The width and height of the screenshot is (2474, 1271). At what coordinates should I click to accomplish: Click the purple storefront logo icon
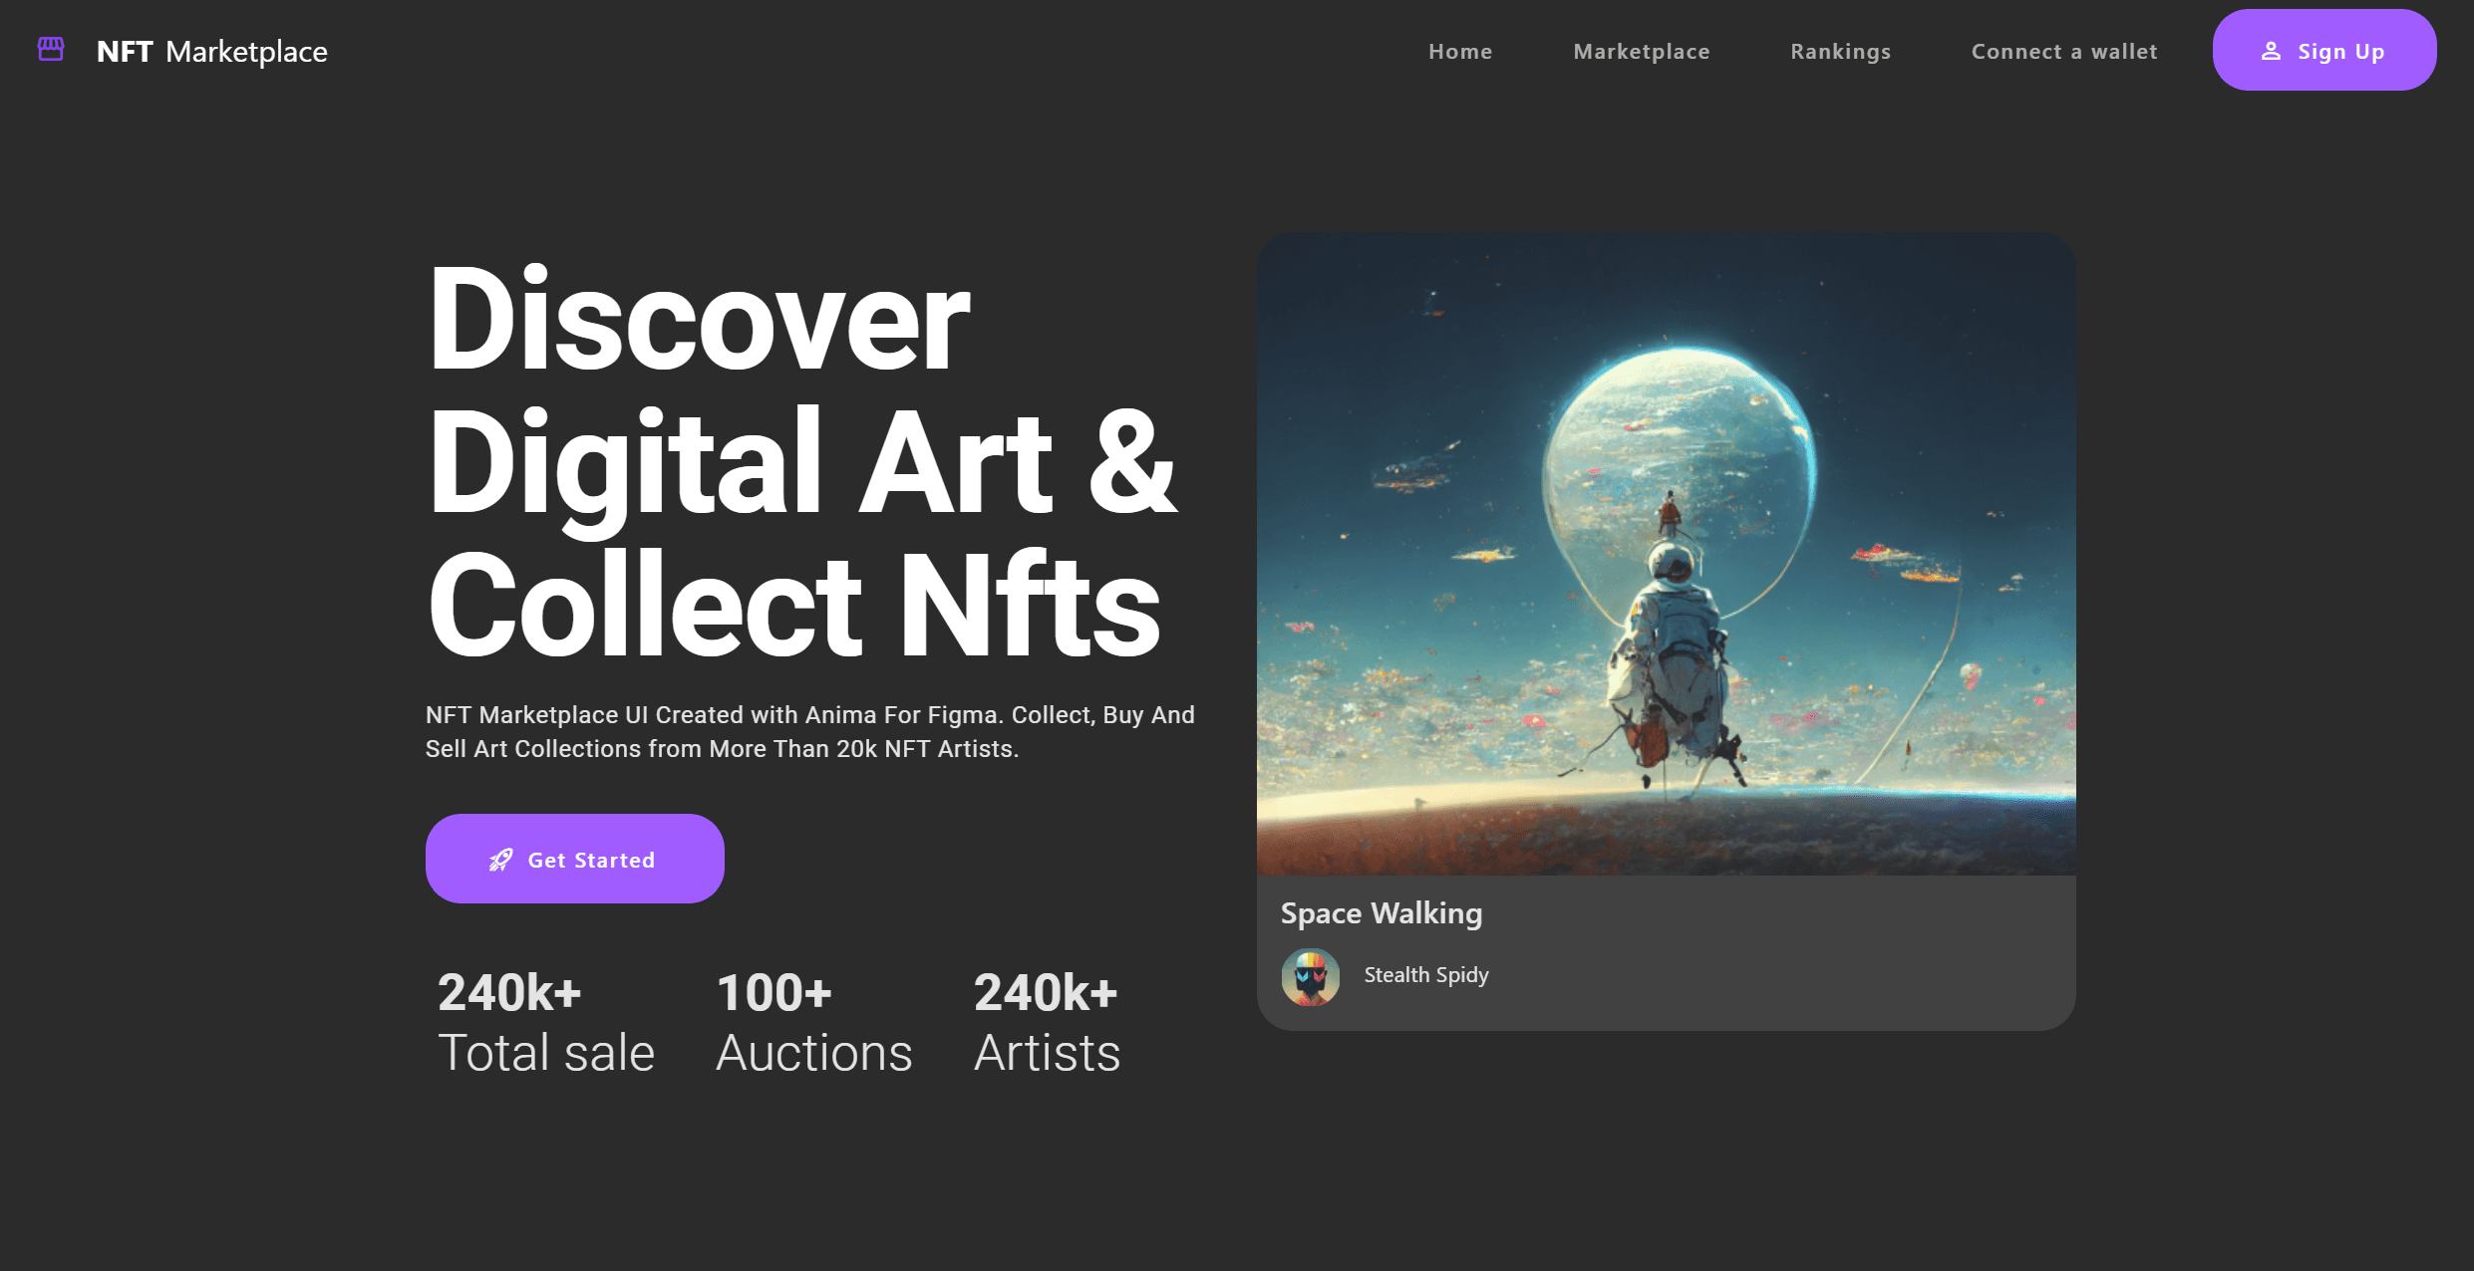coord(51,49)
